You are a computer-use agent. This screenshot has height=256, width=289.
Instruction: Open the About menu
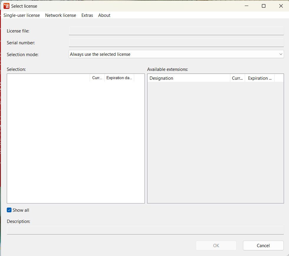point(104,15)
